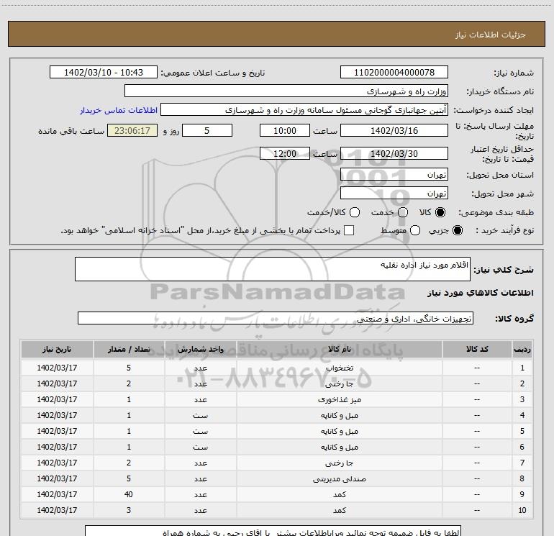Select the تختخواب item name in row 1
The height and width of the screenshot is (536, 554).
(339, 368)
